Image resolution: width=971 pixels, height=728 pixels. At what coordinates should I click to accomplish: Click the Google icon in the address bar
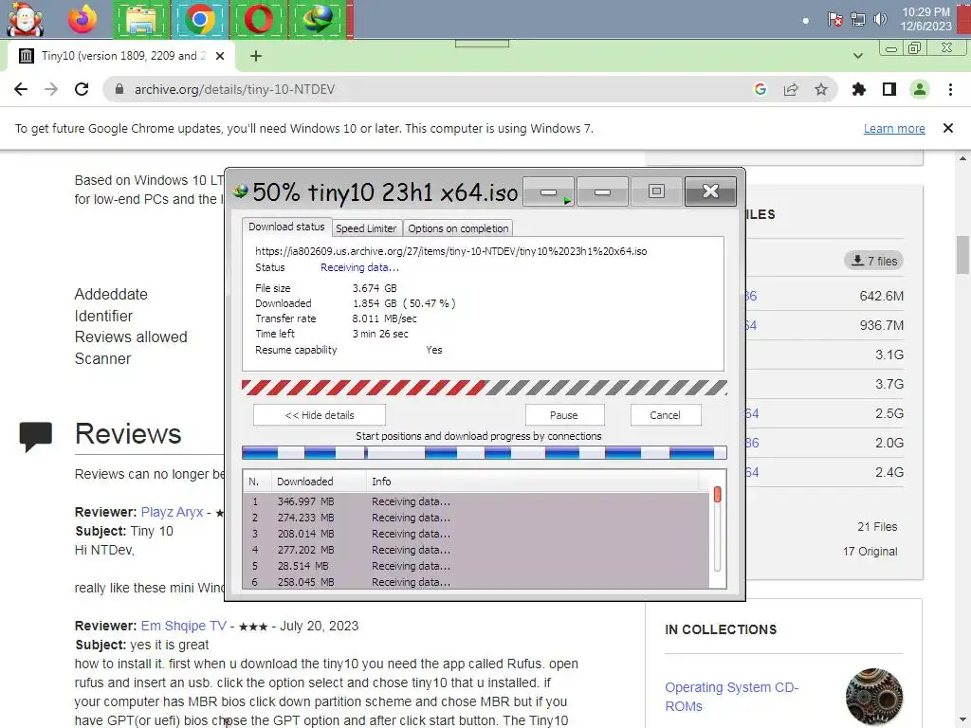(x=760, y=89)
